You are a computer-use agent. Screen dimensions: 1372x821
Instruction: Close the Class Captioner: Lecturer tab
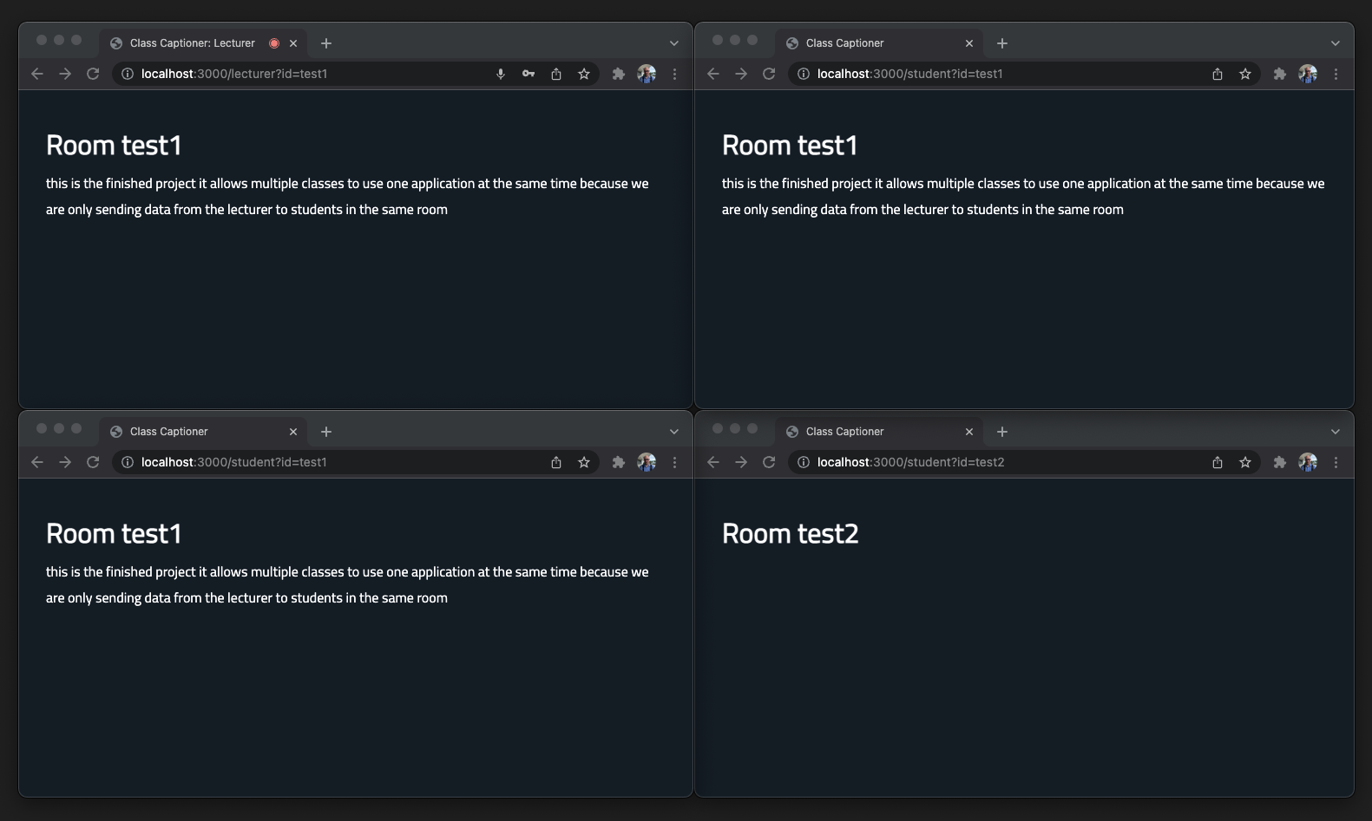[293, 43]
